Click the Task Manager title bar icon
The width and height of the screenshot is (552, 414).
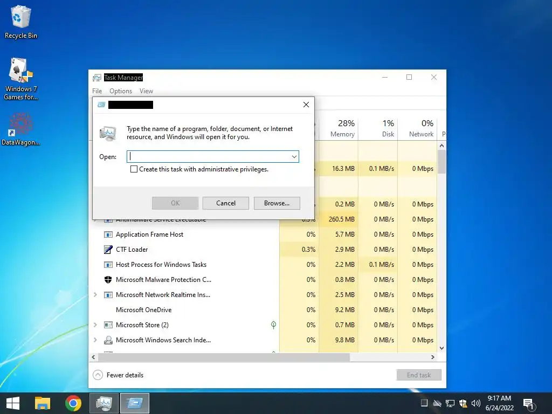pos(97,78)
